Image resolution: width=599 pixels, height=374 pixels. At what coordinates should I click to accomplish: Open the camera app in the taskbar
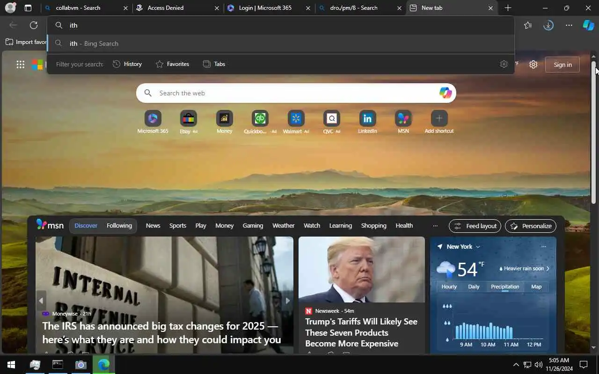(x=81, y=365)
